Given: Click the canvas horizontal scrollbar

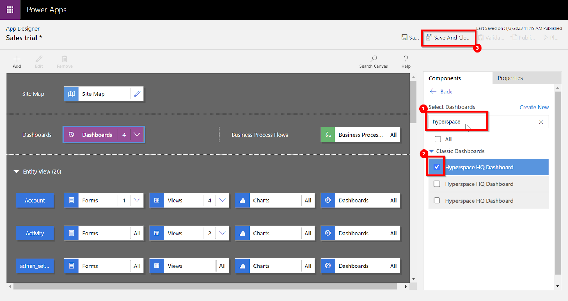Looking at the screenshot, I should tap(205, 286).
